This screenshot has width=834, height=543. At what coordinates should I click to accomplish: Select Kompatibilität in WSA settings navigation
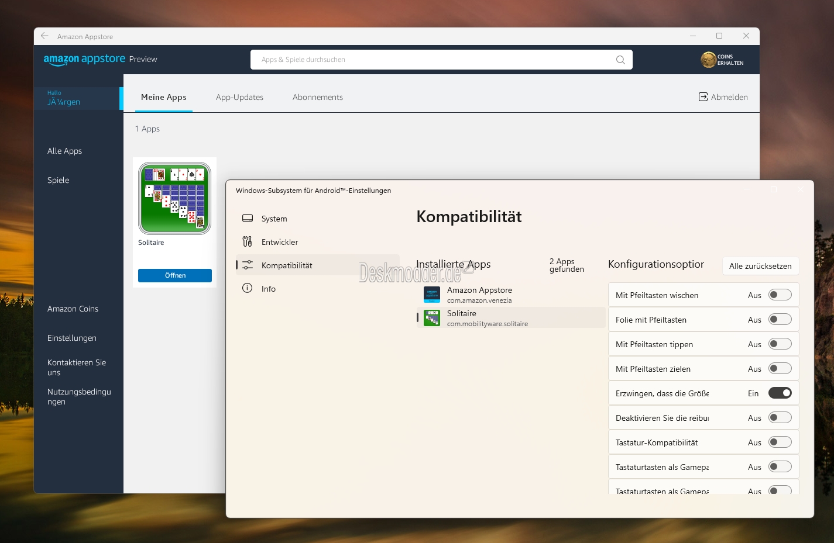pyautogui.click(x=318, y=265)
